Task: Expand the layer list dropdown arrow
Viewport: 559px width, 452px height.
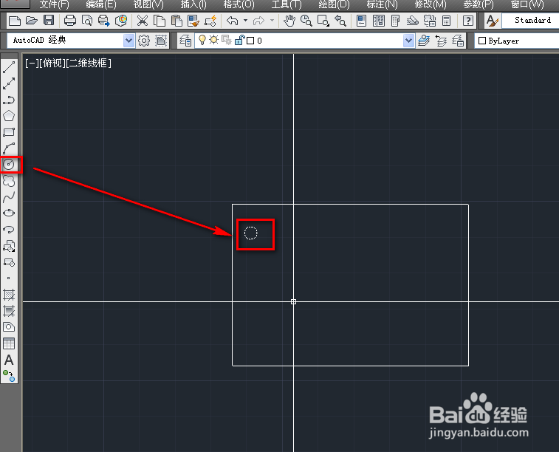Action: pos(409,41)
